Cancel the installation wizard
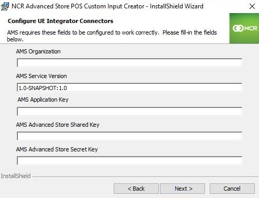This screenshot has width=259, height=198. [x=232, y=189]
